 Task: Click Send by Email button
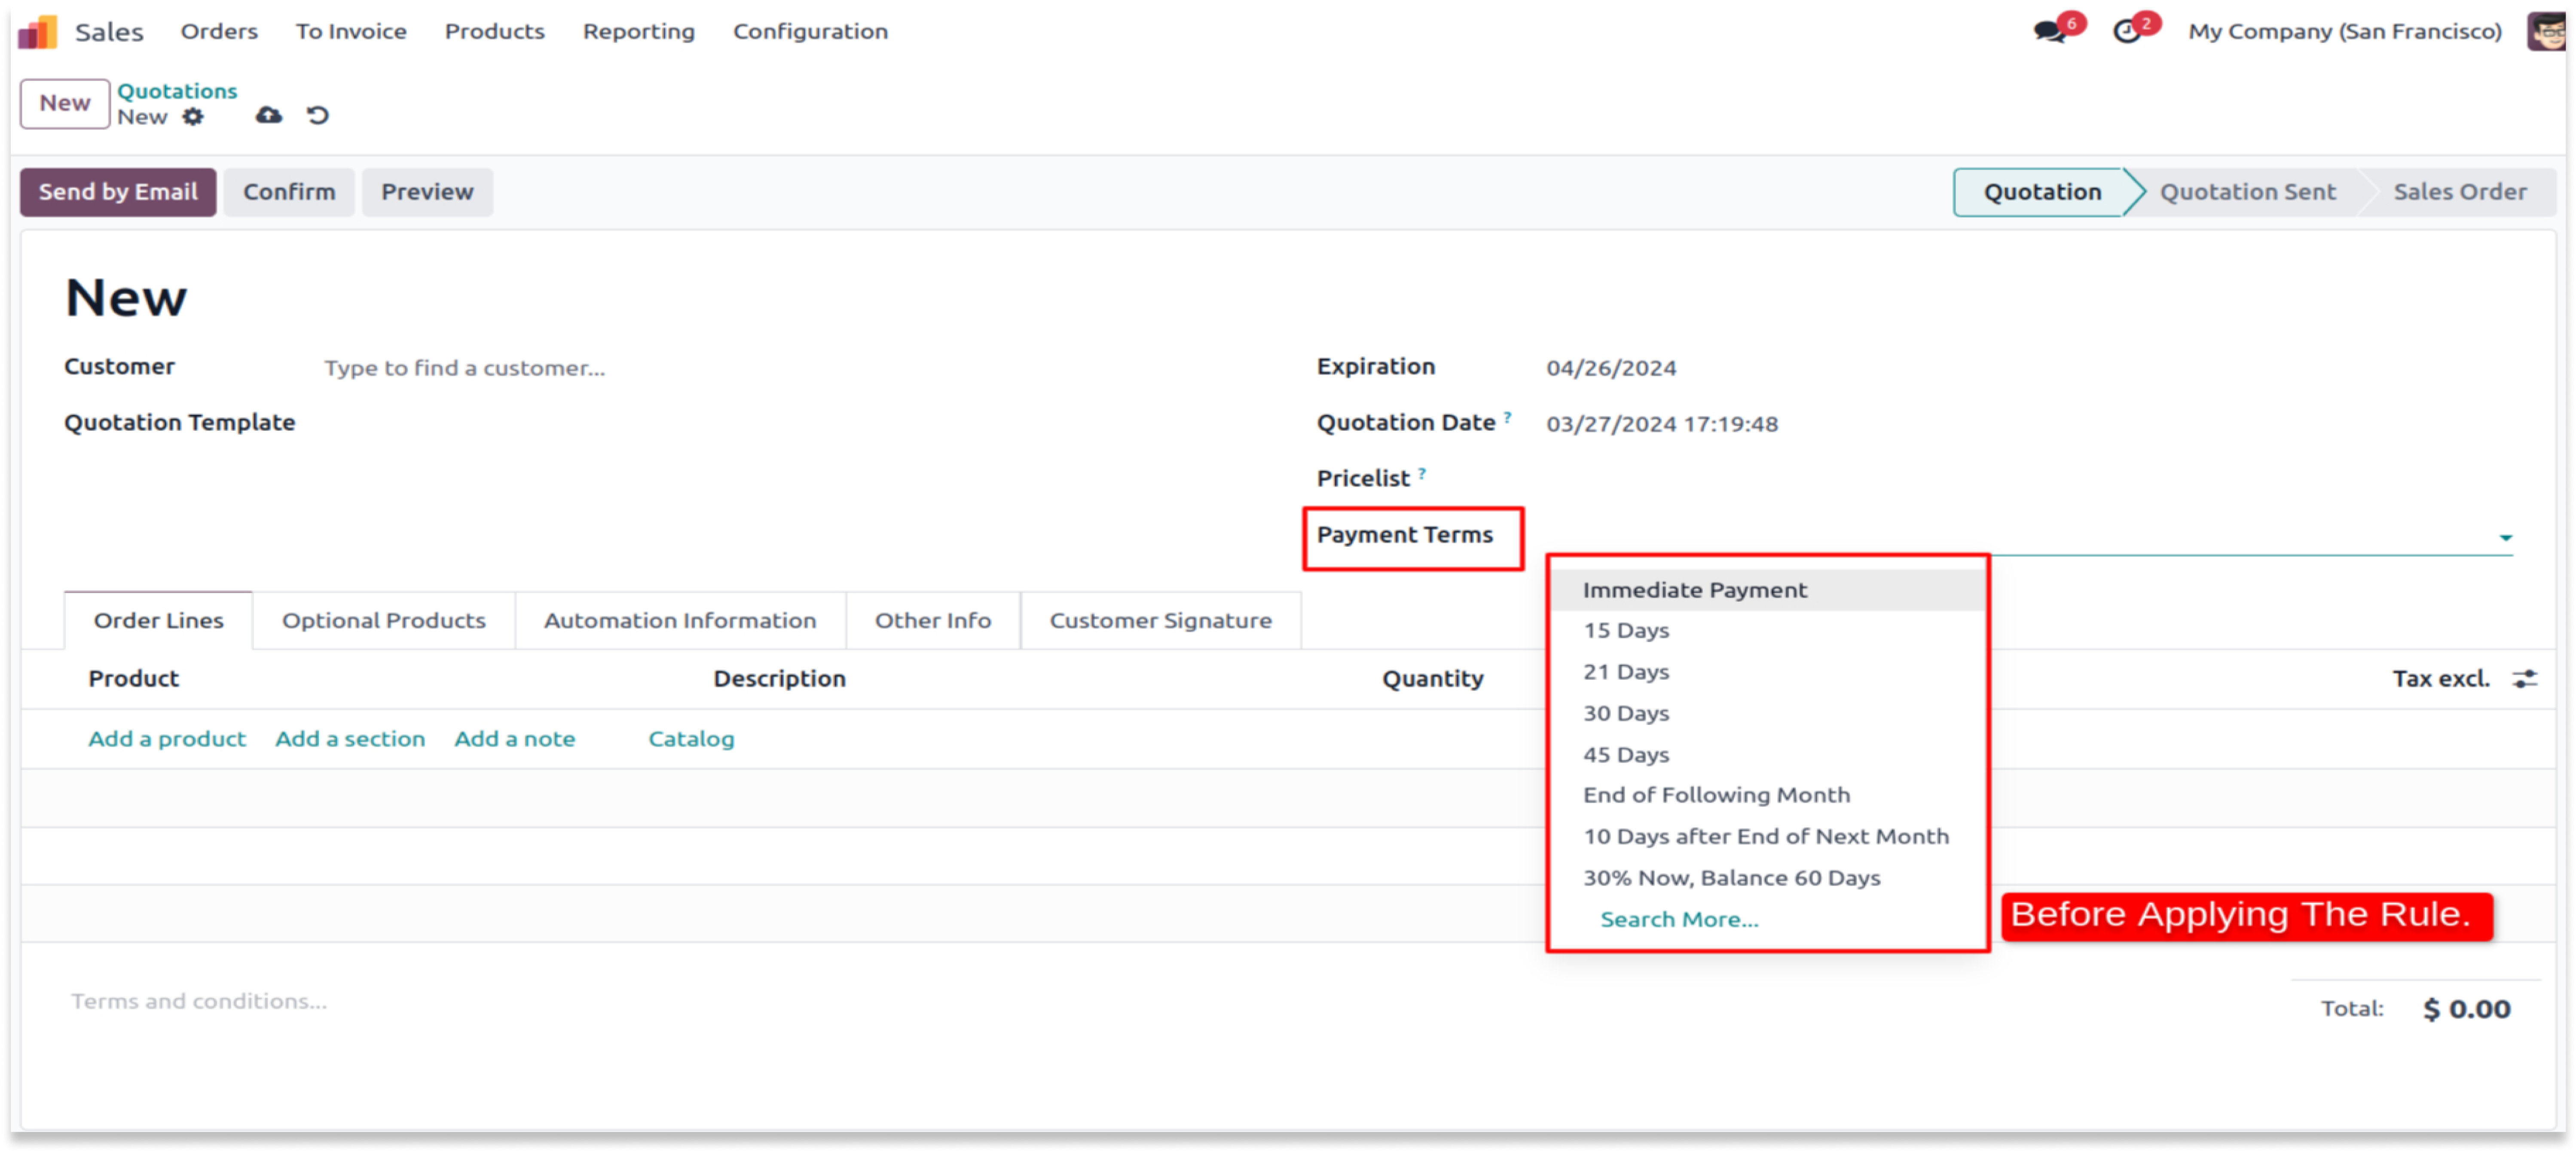[118, 192]
